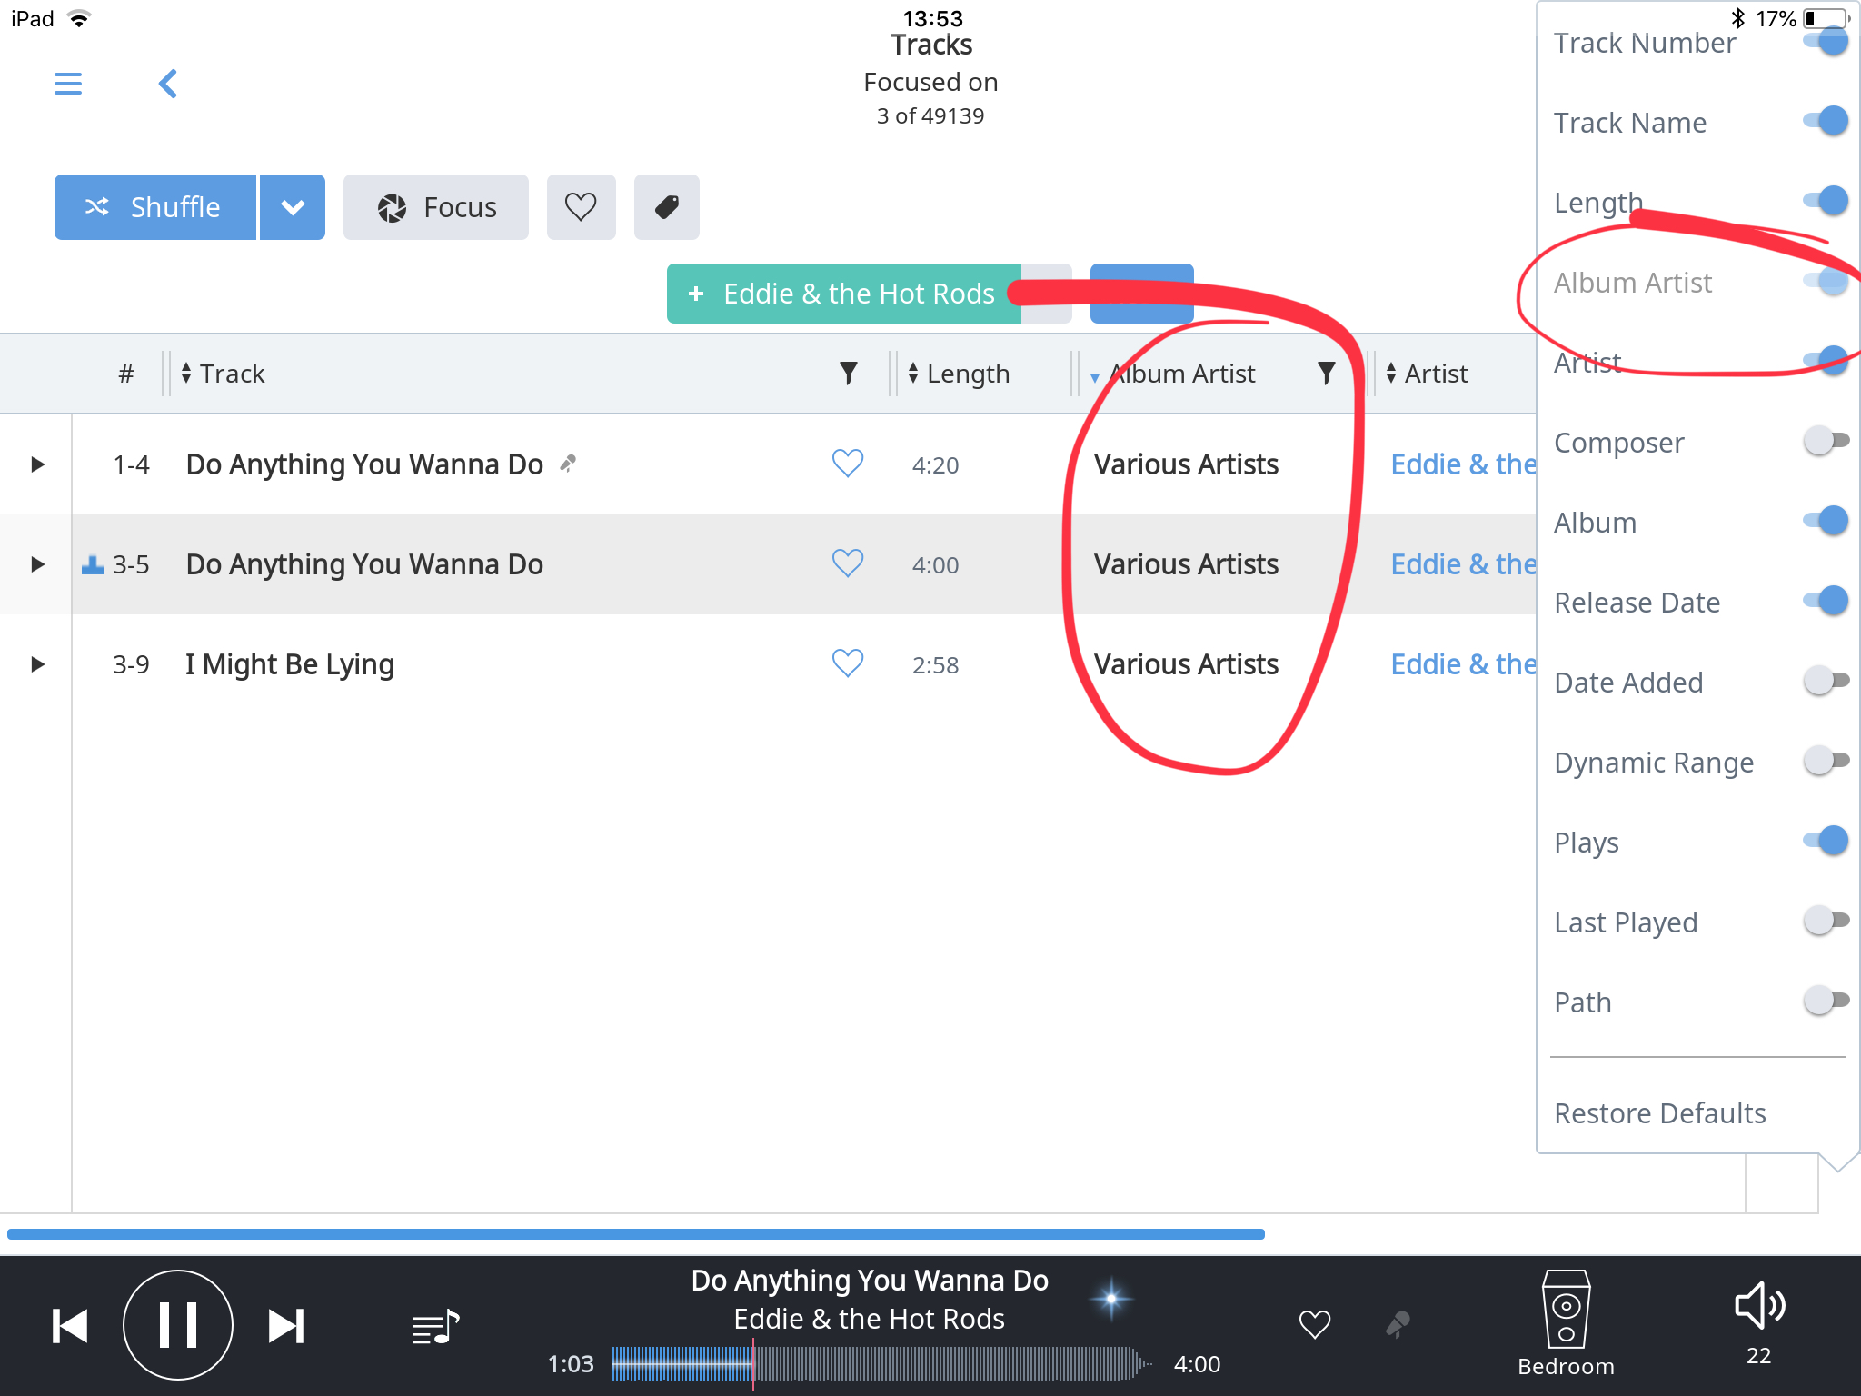Open Track column filter funnel
Viewport: 1861px width, 1396px height.
pyautogui.click(x=848, y=374)
